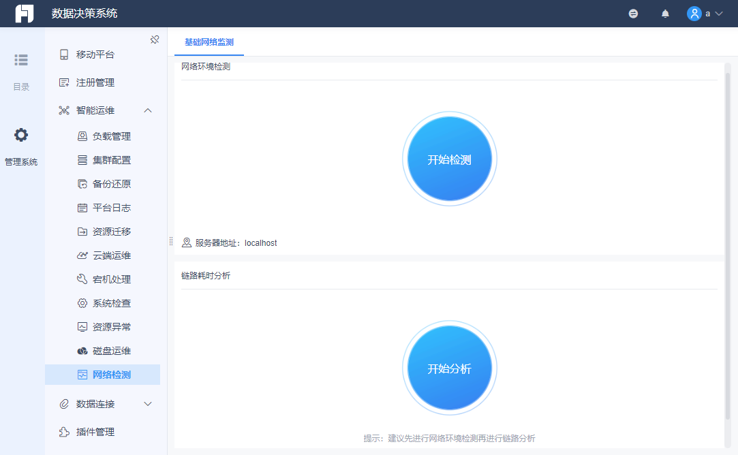Select 网络检测 in the sidebar
The image size is (738, 455).
pyautogui.click(x=103, y=375)
